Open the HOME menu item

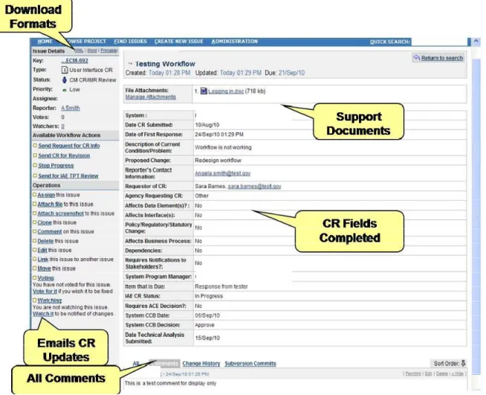coord(45,42)
